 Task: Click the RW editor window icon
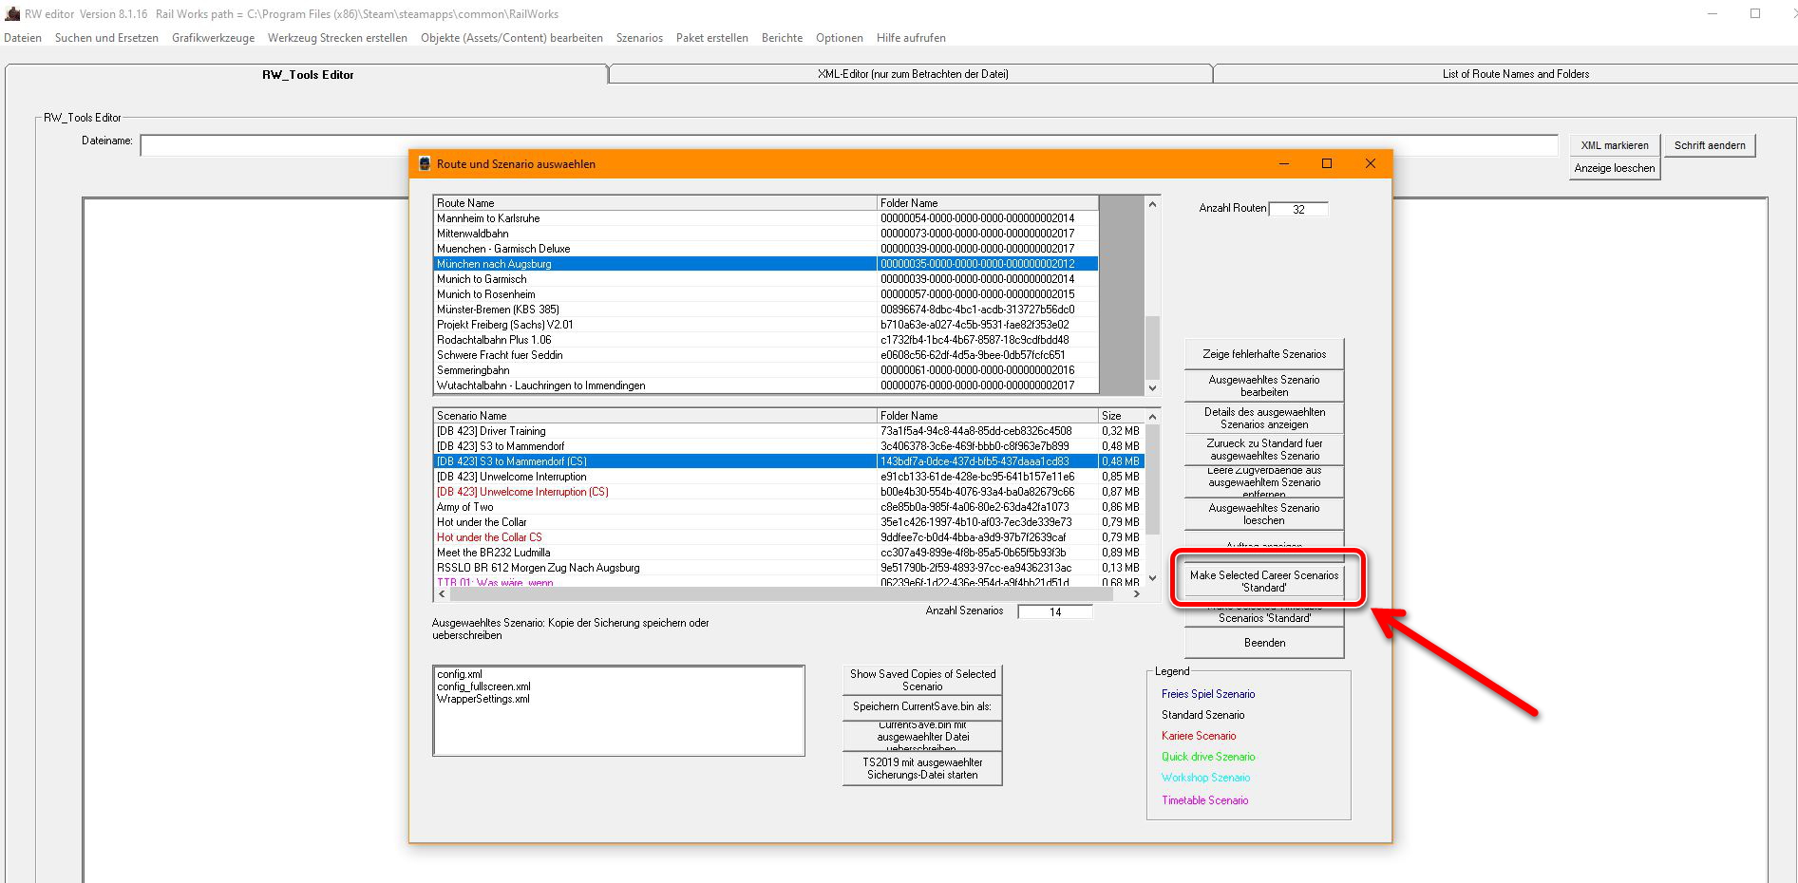point(12,14)
